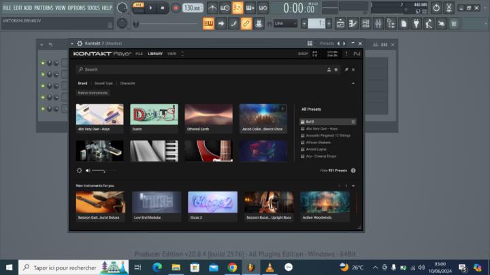Toggle the link icon in FL toolbar
This screenshot has height=275, width=490.
pyautogui.click(x=246, y=23)
